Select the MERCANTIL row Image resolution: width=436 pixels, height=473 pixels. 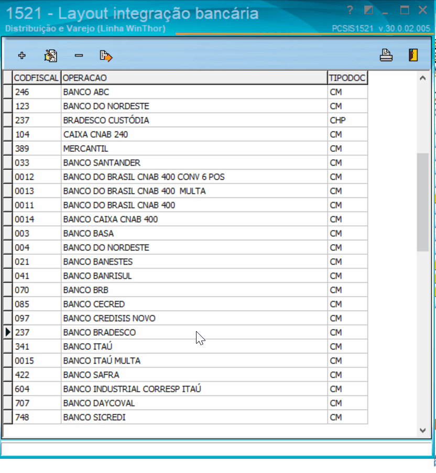point(186,149)
